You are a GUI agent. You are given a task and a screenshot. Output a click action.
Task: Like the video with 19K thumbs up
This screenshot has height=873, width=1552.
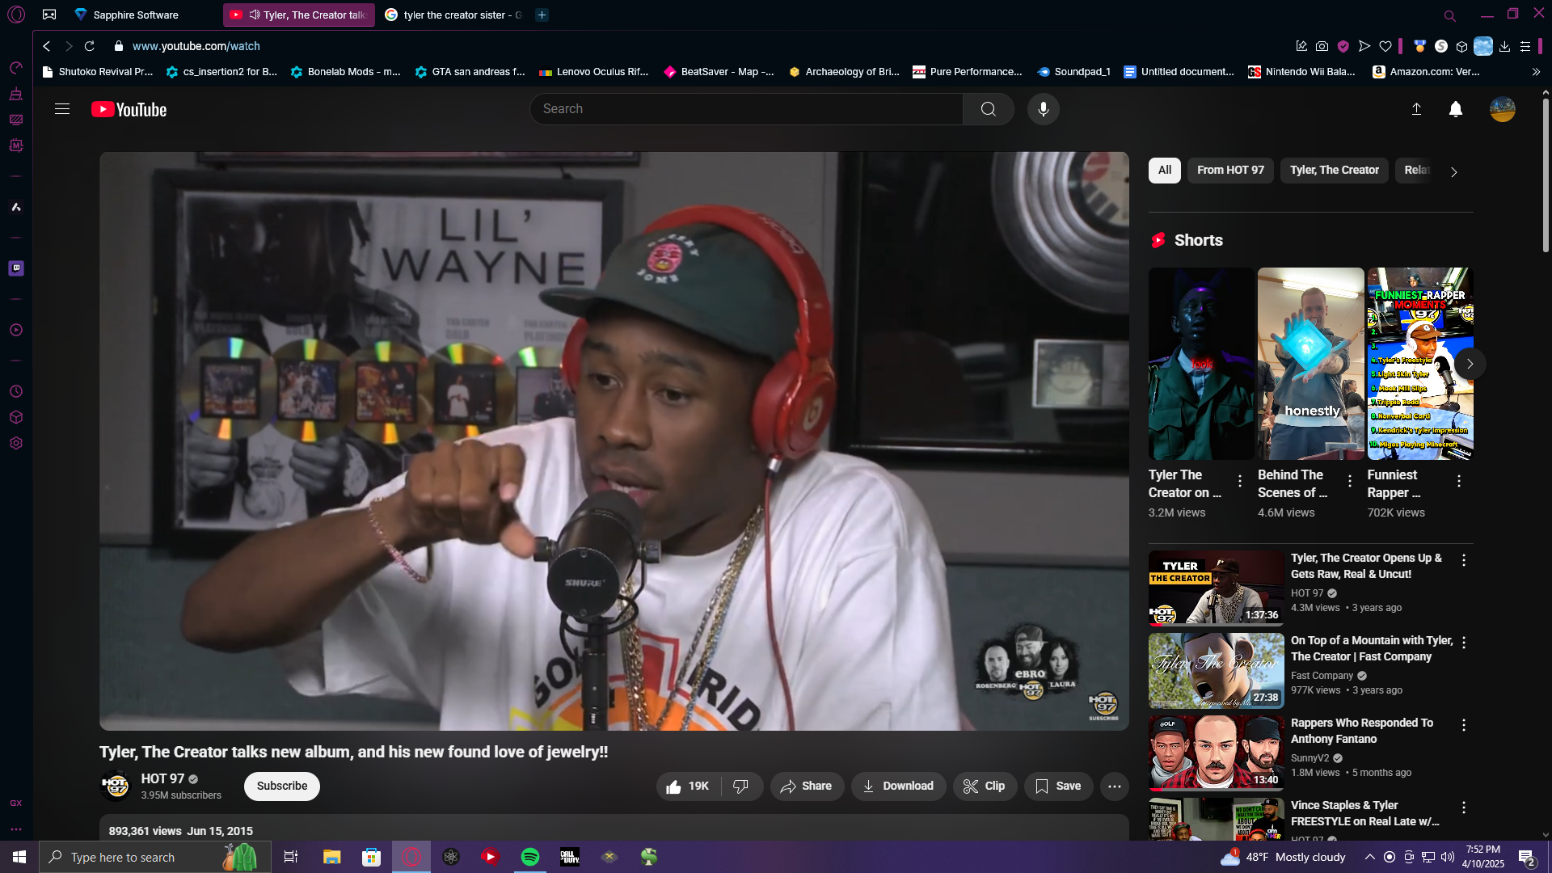point(687,786)
